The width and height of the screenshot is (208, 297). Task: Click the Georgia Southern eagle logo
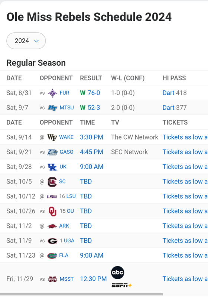pos(52,152)
